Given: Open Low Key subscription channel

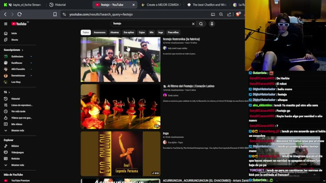Looking at the screenshot, I should (x=16, y=82).
